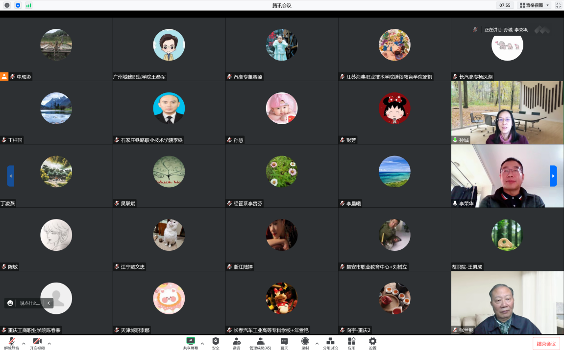Click the 'Say something' chat input
The image size is (564, 352).
coord(30,303)
